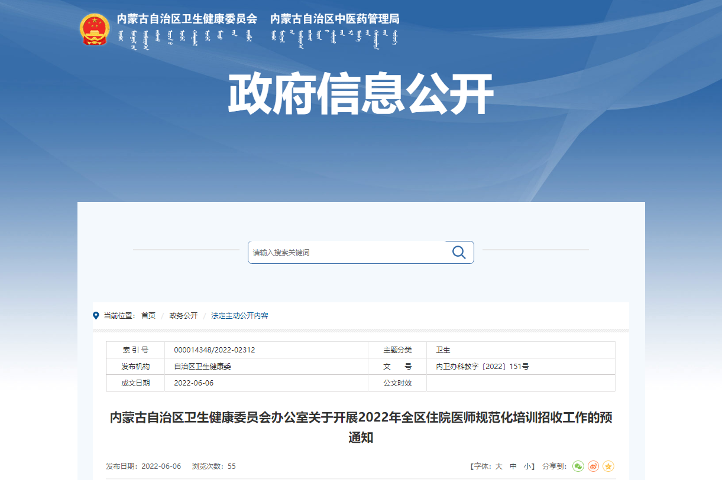Share the notice to Weibo
This screenshot has width=722, height=480.
pos(593,466)
